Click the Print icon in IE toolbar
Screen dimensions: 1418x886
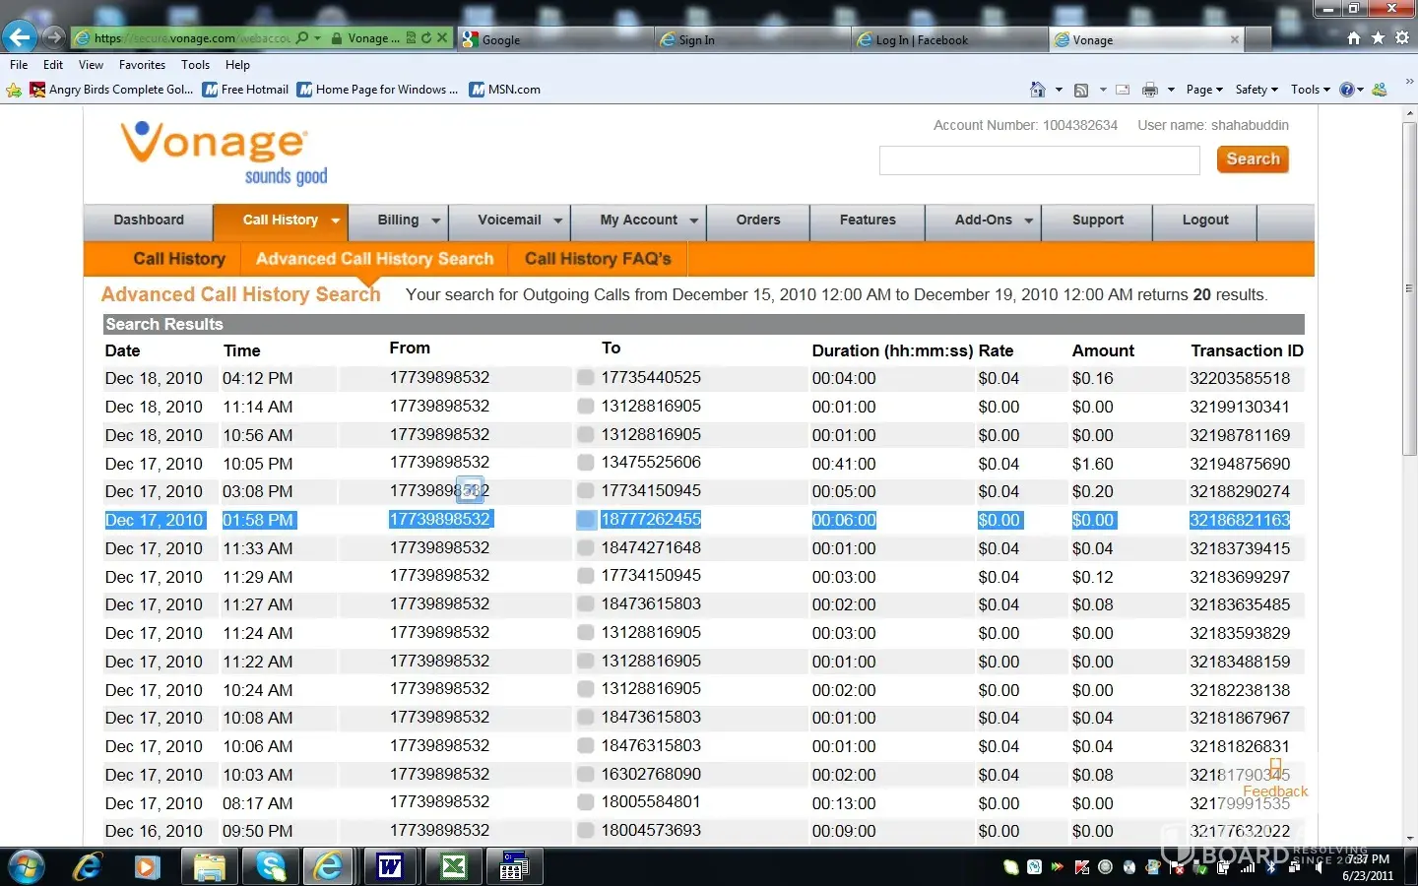pos(1149,90)
